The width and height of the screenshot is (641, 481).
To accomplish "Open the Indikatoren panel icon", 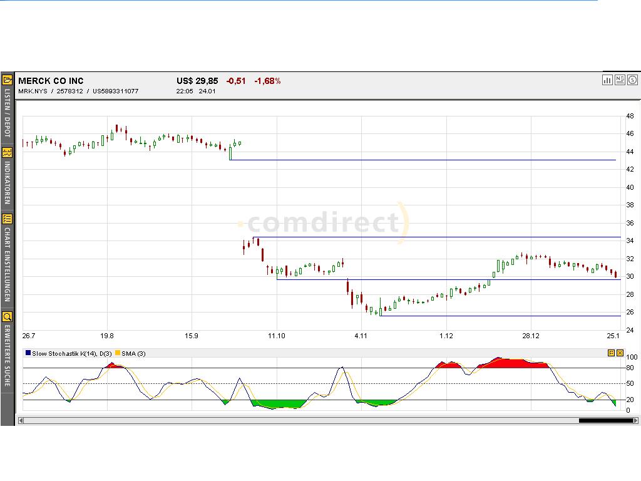I will [8, 152].
